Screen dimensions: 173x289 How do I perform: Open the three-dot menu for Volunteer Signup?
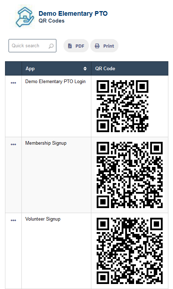pyautogui.click(x=13, y=220)
